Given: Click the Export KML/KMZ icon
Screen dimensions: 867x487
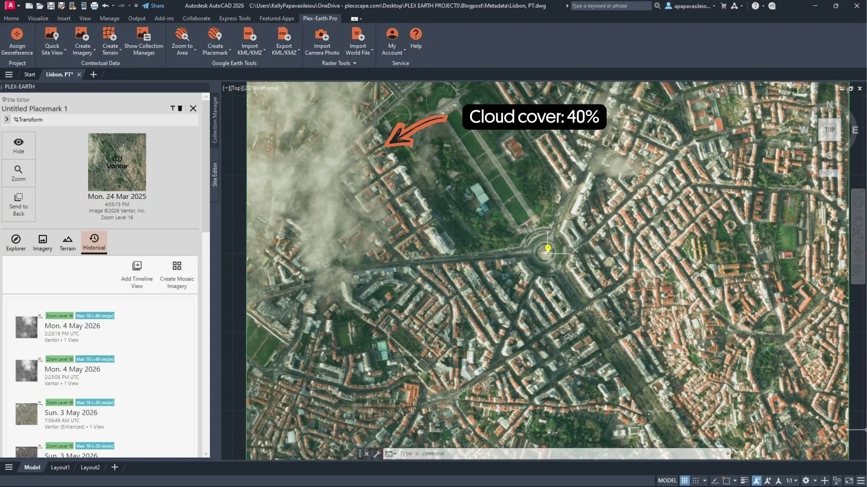Looking at the screenshot, I should pyautogui.click(x=284, y=34).
